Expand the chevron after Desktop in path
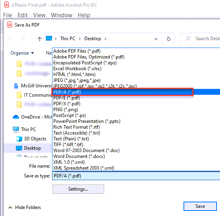The height and width of the screenshot is (216, 220). point(105,39)
